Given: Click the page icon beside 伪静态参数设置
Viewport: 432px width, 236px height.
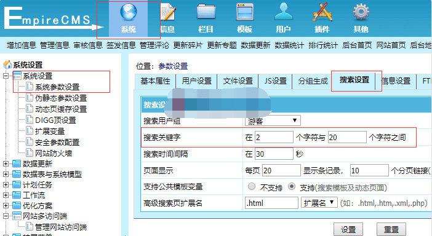Looking at the screenshot, I should 30,97.
